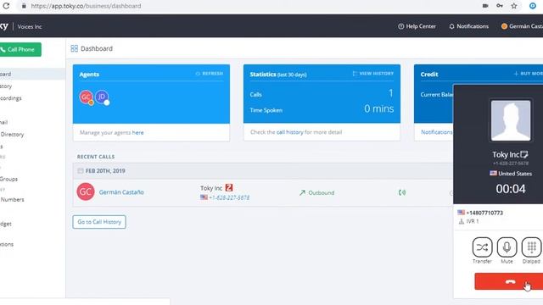Click View History in Statistics card
543x305 pixels.
click(x=373, y=74)
